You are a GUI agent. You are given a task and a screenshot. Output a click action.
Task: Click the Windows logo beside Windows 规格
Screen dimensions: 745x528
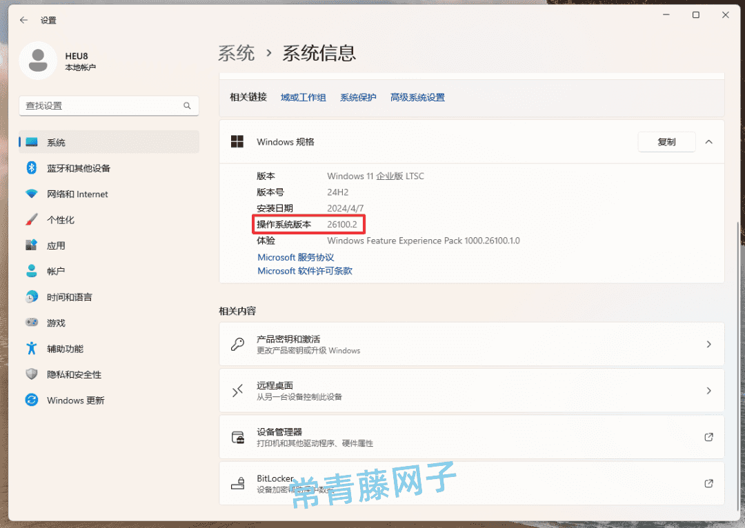pyautogui.click(x=237, y=141)
